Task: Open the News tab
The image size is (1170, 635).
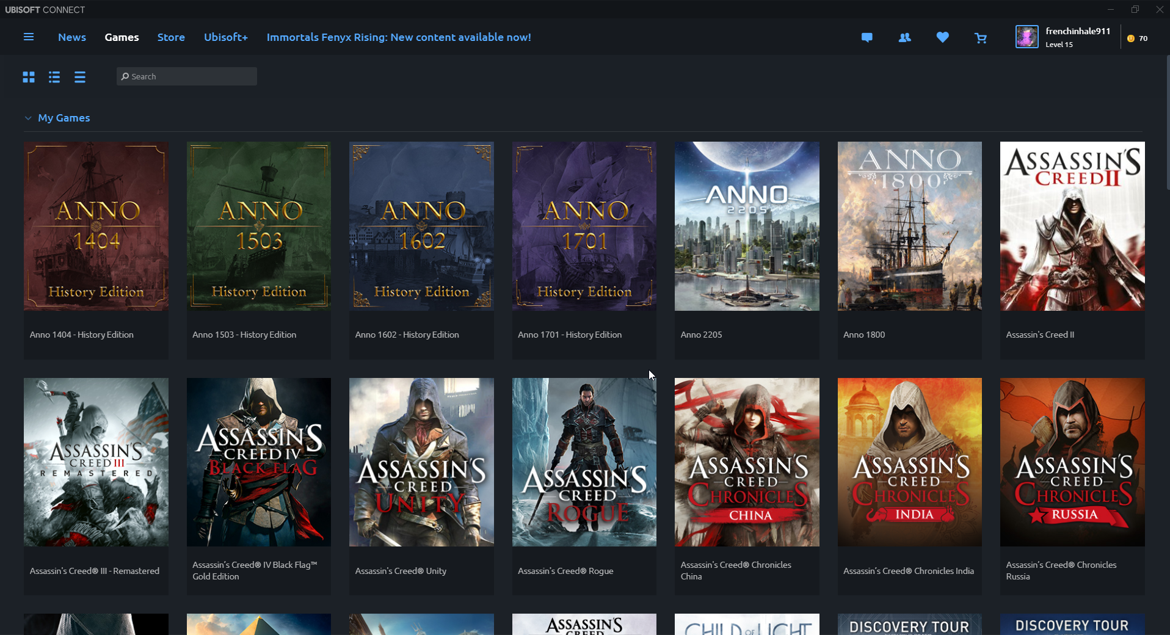Action: (x=72, y=37)
